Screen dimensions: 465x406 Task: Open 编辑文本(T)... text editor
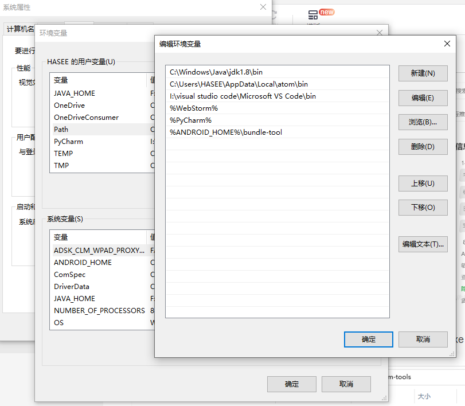(423, 244)
